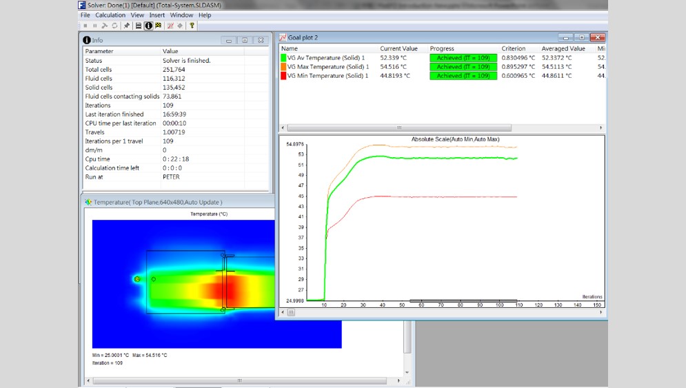Viewport: 686px width, 388px height.
Task: Close the Goal plot 2 window
Action: click(x=598, y=38)
